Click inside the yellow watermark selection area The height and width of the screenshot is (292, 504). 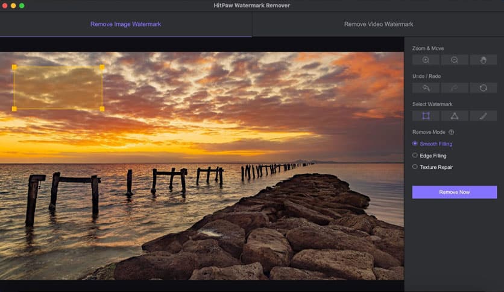pos(58,88)
